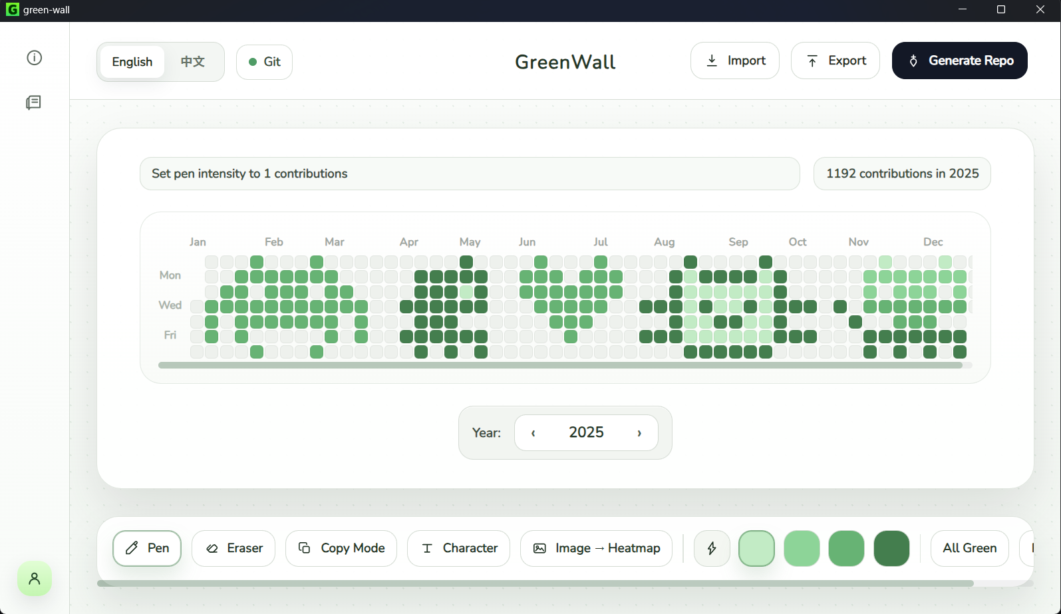Open the info icon in left sidebar
Screen dimensions: 1061x614
coord(35,58)
